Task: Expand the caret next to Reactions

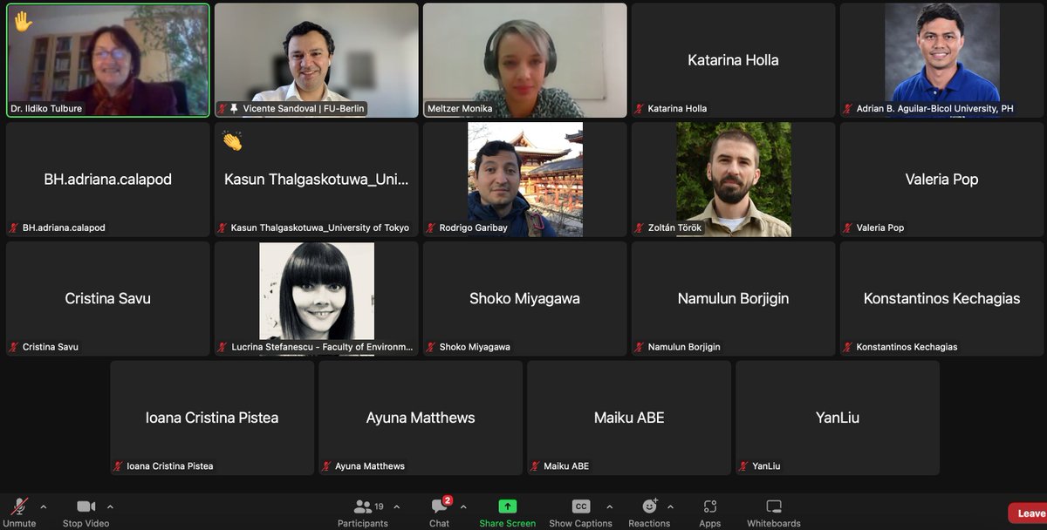Action: [670, 506]
